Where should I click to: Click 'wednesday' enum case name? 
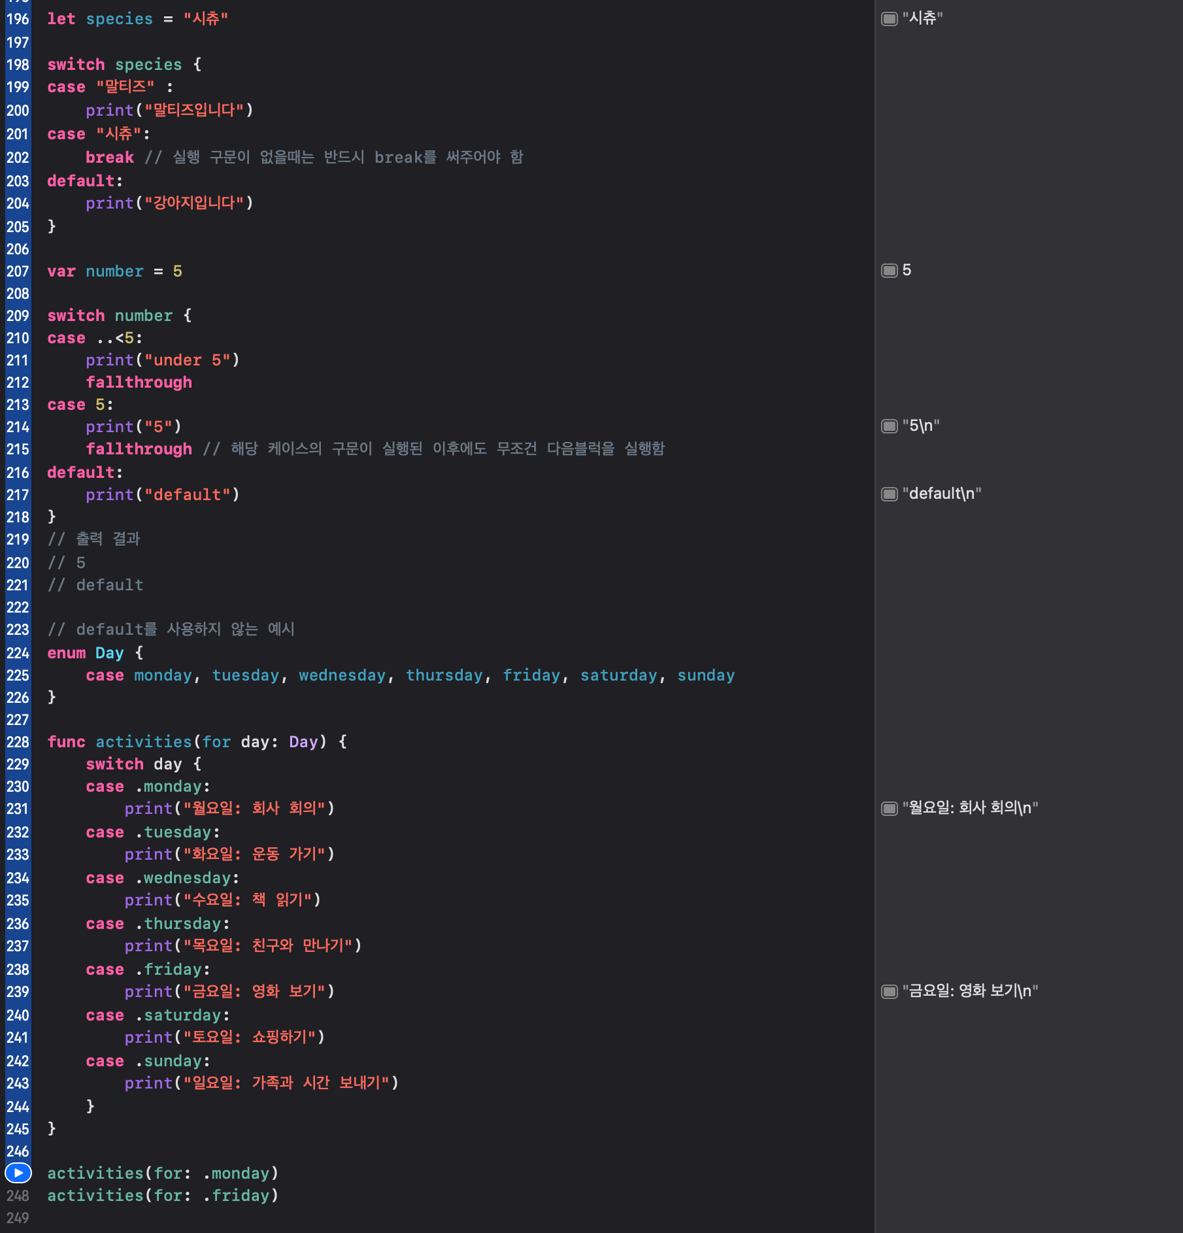coord(342,675)
